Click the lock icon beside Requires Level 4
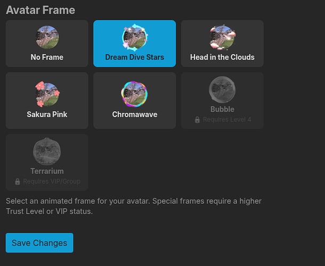Viewport: 325px width, 266px height. [197, 120]
